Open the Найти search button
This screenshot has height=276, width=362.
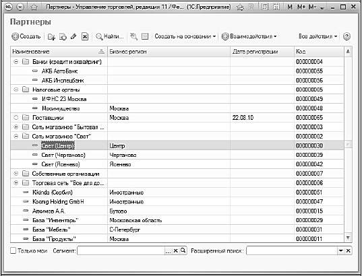(x=110, y=36)
